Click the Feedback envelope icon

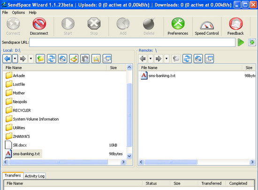tap(236, 23)
